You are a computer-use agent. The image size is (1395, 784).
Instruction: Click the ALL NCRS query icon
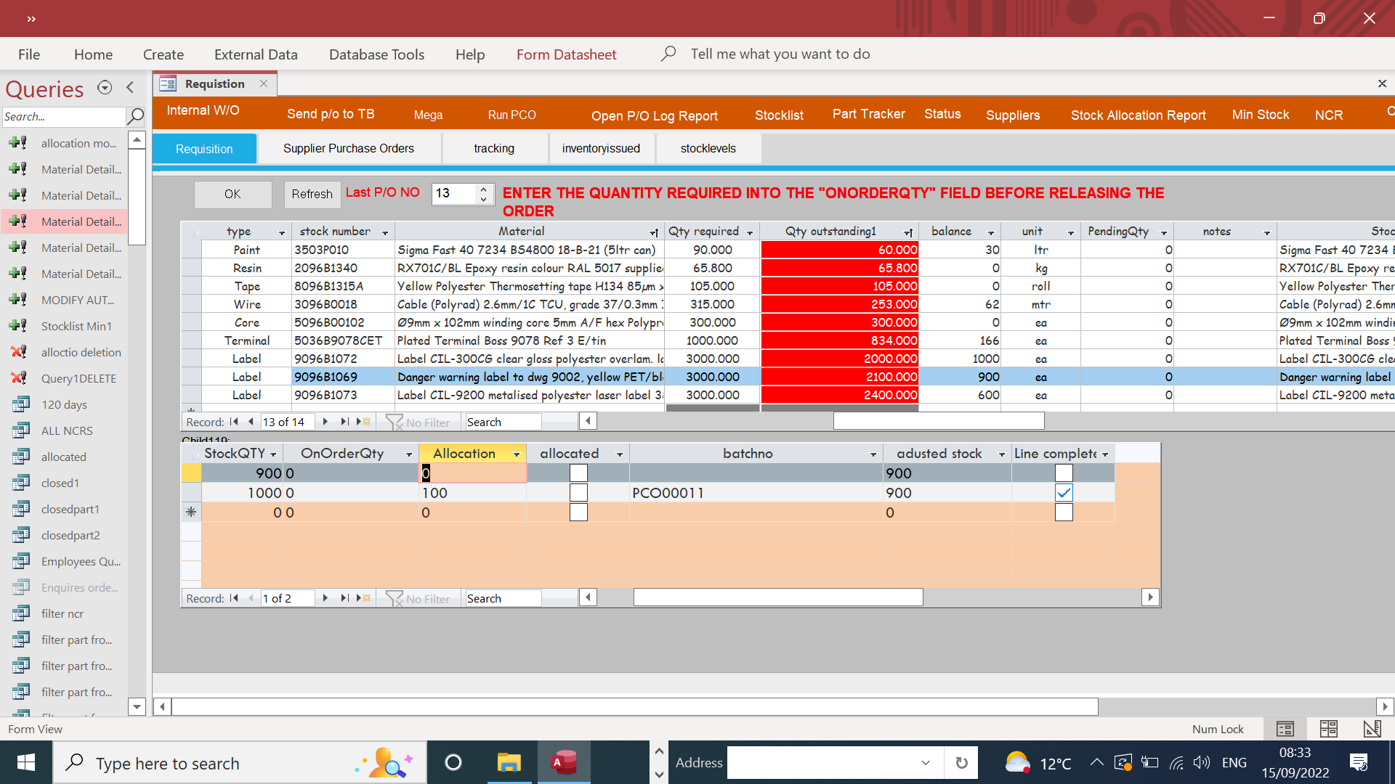pyautogui.click(x=21, y=430)
